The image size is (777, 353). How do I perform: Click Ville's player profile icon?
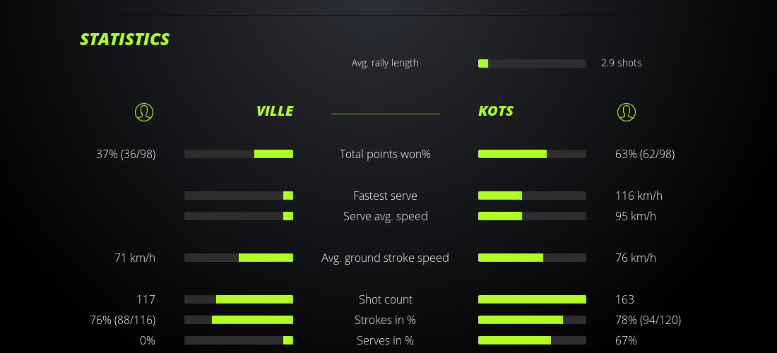coord(144,112)
